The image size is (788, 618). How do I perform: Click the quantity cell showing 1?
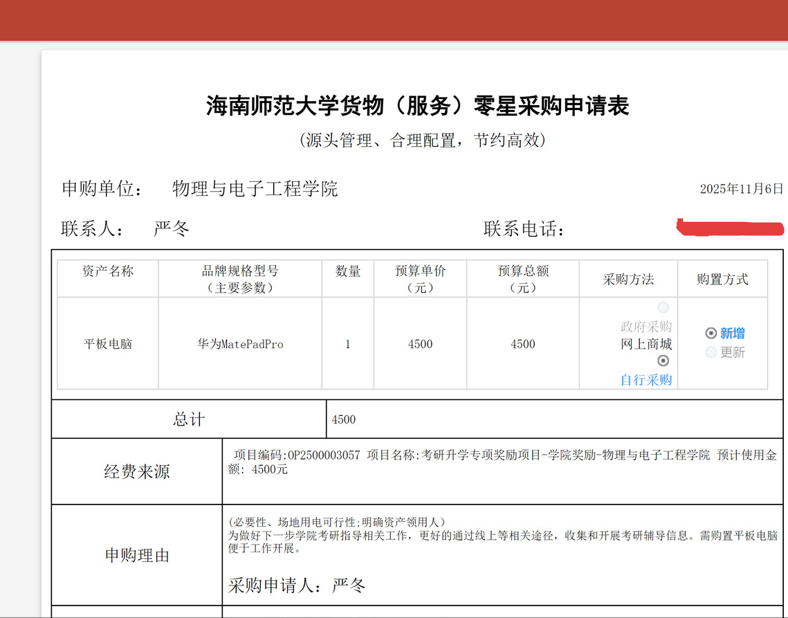(x=347, y=344)
